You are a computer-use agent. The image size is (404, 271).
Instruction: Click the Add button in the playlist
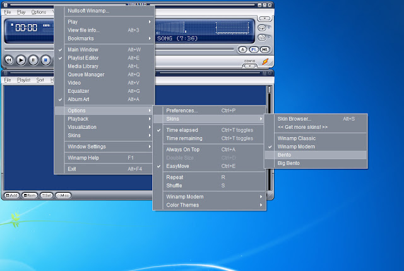12,195
